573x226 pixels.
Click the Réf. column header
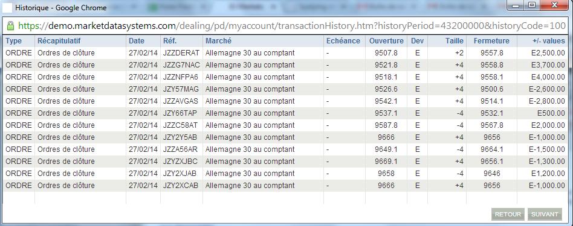tap(170, 41)
